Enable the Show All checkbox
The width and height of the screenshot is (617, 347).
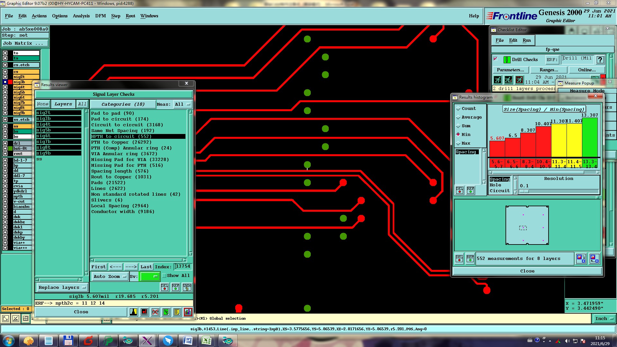pos(164,276)
